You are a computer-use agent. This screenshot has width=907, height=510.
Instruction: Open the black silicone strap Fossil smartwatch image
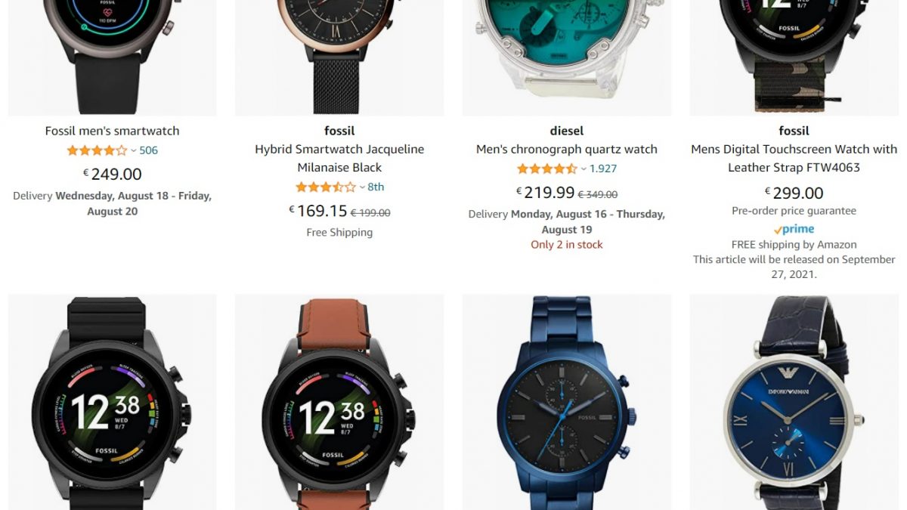(112, 403)
